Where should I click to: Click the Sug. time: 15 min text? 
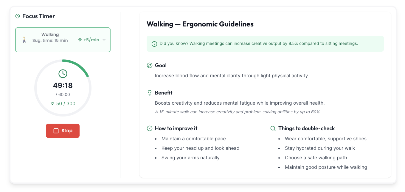(50, 40)
